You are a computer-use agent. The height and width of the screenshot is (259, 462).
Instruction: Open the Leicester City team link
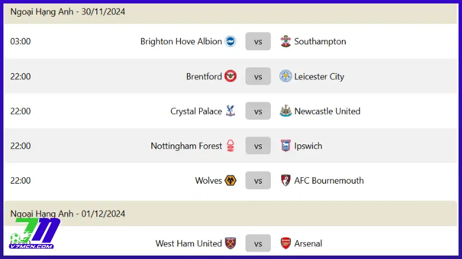coord(319,77)
